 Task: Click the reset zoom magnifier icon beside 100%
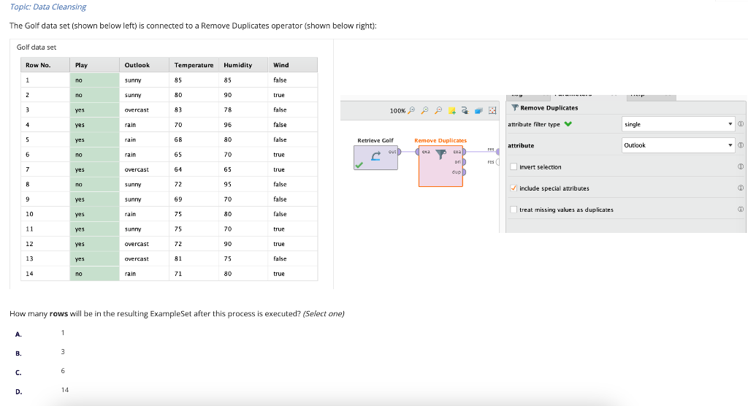(411, 110)
